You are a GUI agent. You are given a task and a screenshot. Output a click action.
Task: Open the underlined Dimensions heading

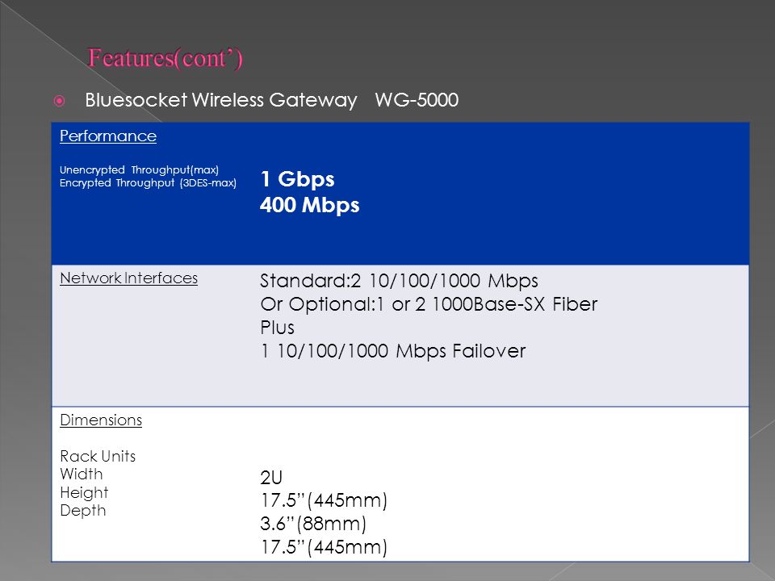pos(101,420)
